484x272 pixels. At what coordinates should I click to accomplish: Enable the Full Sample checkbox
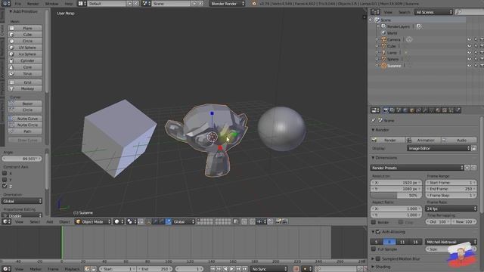(x=374, y=249)
